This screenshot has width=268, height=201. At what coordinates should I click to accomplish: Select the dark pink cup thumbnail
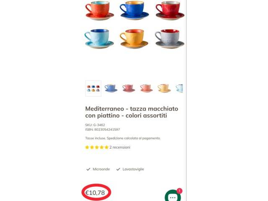[x=129, y=88]
